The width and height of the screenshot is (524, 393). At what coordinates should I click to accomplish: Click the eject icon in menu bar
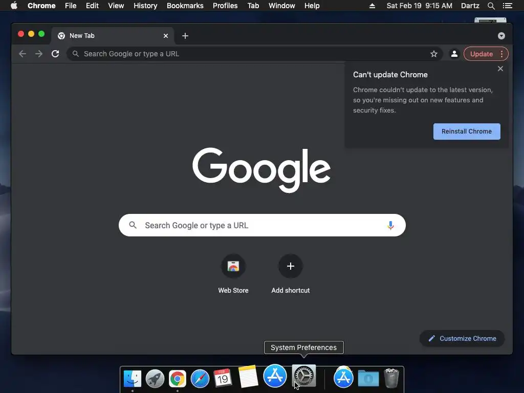point(372,6)
